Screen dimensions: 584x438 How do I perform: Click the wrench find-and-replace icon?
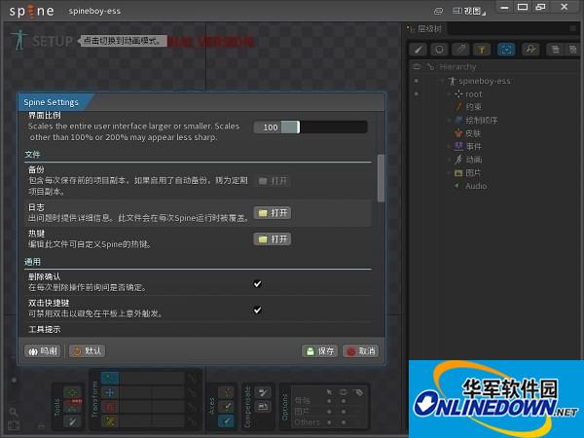[530, 50]
